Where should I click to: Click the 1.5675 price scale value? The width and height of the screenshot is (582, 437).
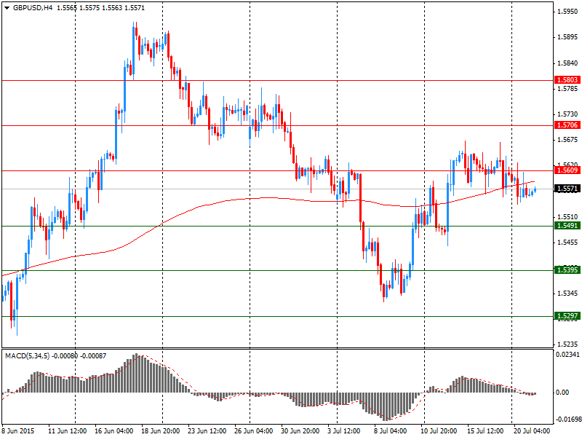click(567, 140)
